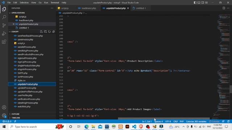
Task: Toggle primary side bar layout icon
Action: pos(195,3)
